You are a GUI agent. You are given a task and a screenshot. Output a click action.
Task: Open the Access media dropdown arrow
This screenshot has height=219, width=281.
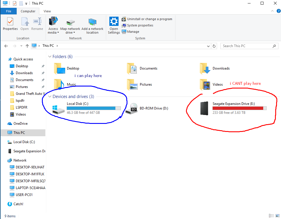pos(58,33)
